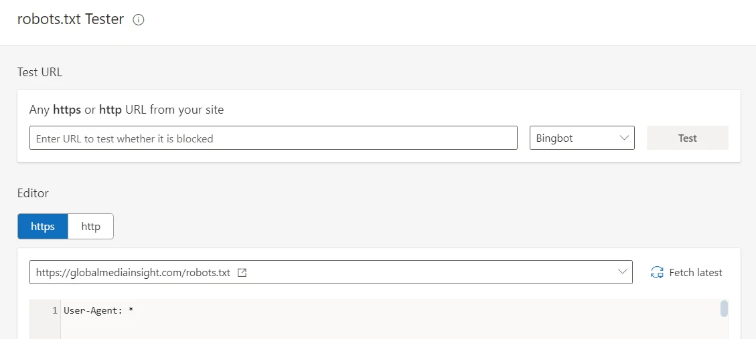Switch editor to the http version

click(x=90, y=226)
